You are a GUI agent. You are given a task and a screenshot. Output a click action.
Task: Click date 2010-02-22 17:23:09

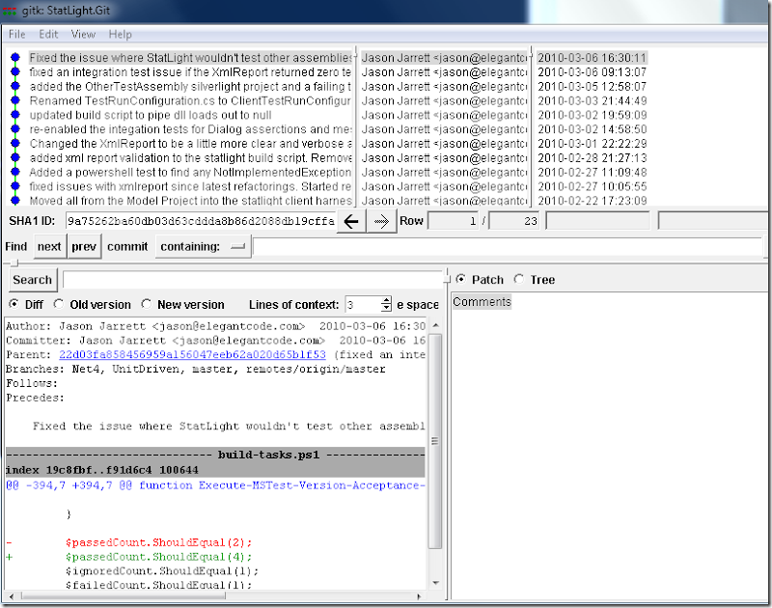[592, 201]
